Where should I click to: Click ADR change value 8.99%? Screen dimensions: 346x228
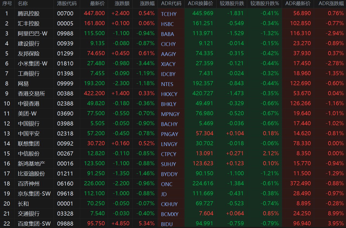point(335,214)
